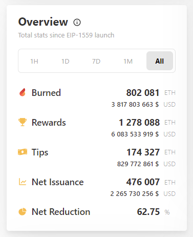Click the Net Reduction label
Screen dimensions: 193x237
(x=61, y=212)
